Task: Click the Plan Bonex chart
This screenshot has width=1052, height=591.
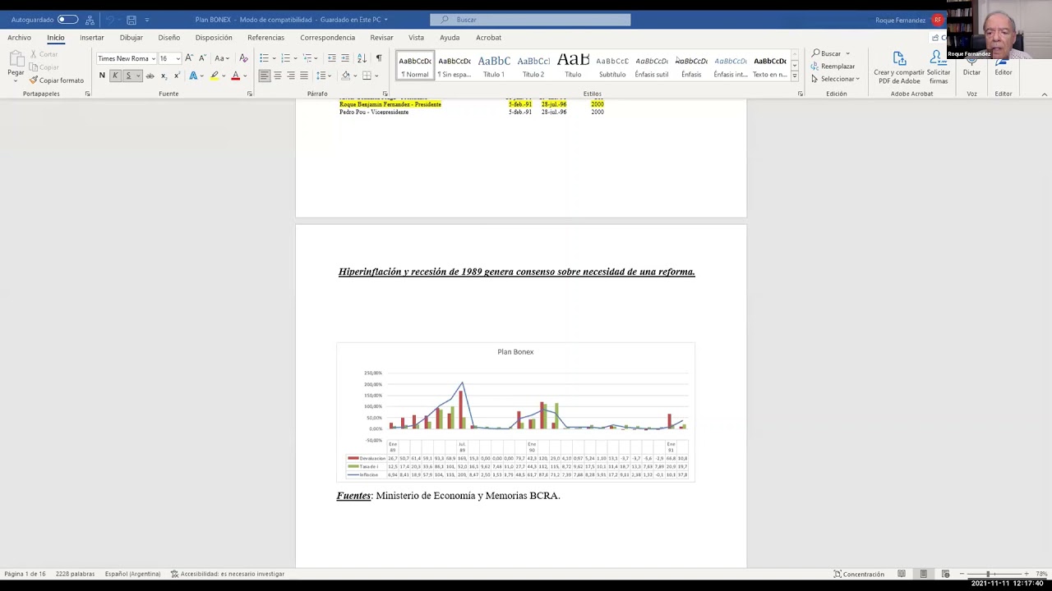Action: (x=515, y=412)
